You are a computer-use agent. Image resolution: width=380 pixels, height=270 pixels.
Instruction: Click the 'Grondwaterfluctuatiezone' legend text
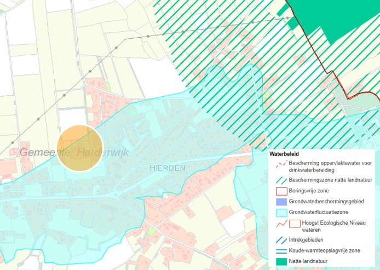click(x=319, y=212)
